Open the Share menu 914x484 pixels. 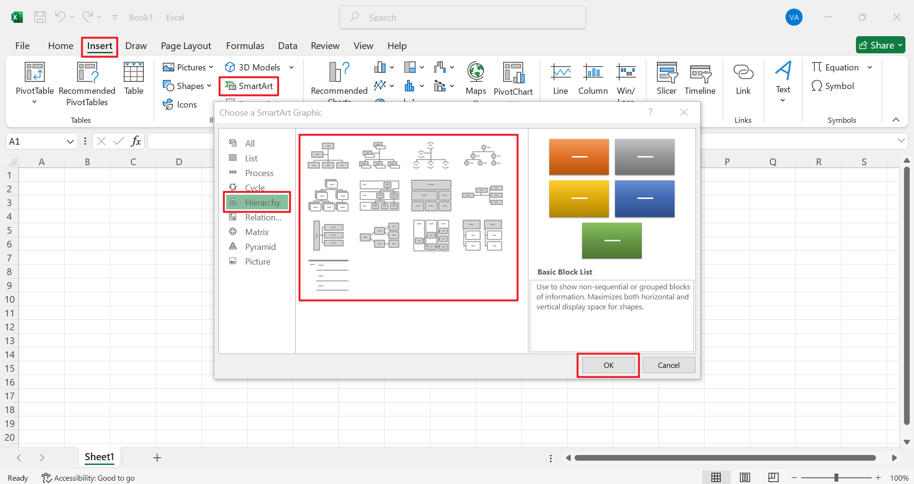click(880, 45)
